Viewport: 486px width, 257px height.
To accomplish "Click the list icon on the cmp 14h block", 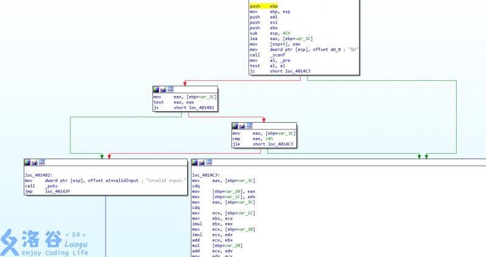I will click(x=249, y=126).
